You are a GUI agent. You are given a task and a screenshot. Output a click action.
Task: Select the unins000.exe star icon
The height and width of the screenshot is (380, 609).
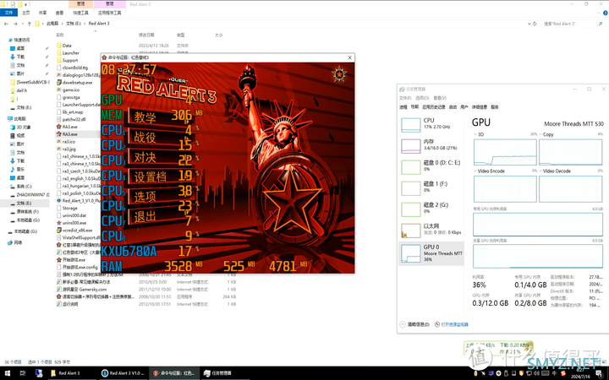click(59, 223)
